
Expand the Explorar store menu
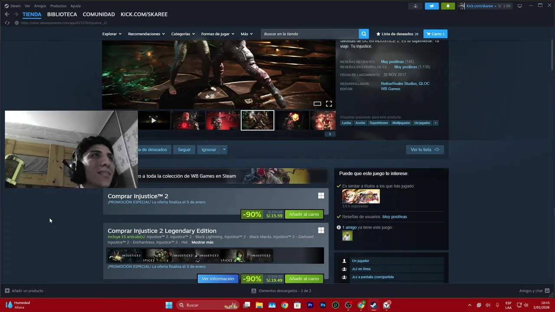click(x=112, y=34)
